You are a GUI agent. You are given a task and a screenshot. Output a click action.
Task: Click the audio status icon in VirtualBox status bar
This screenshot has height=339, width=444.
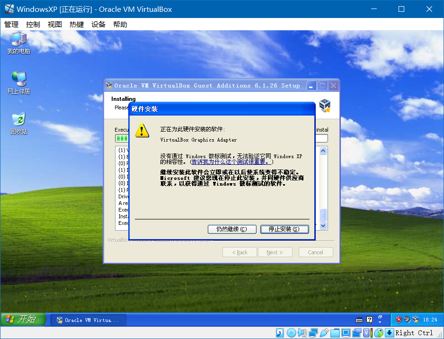point(302,333)
